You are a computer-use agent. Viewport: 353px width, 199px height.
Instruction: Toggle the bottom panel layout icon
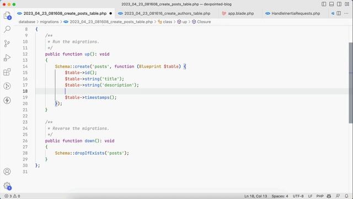331,4
